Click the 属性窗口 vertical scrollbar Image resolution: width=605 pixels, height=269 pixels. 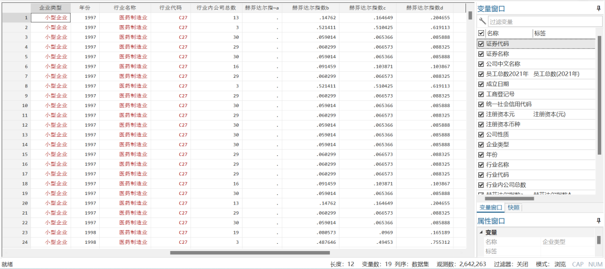[x=599, y=240]
